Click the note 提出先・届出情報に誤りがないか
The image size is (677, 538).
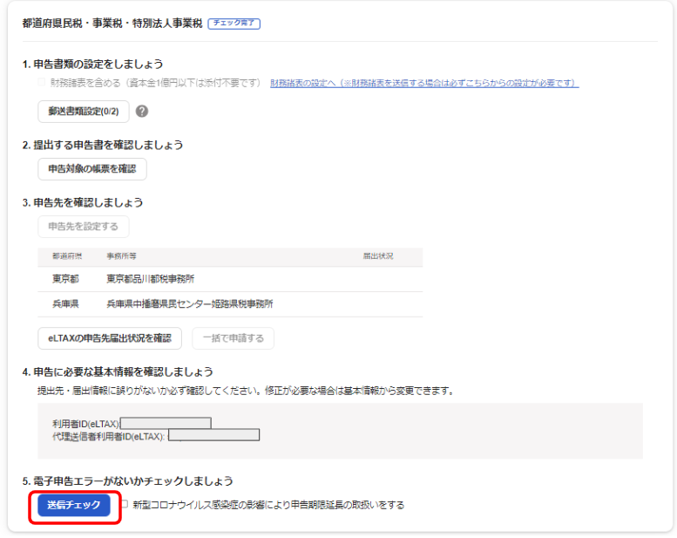coord(246,392)
